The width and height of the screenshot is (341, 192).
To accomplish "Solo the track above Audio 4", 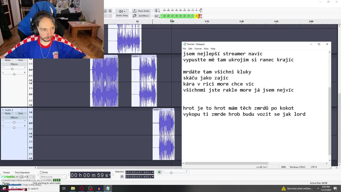I will click(21, 60).
